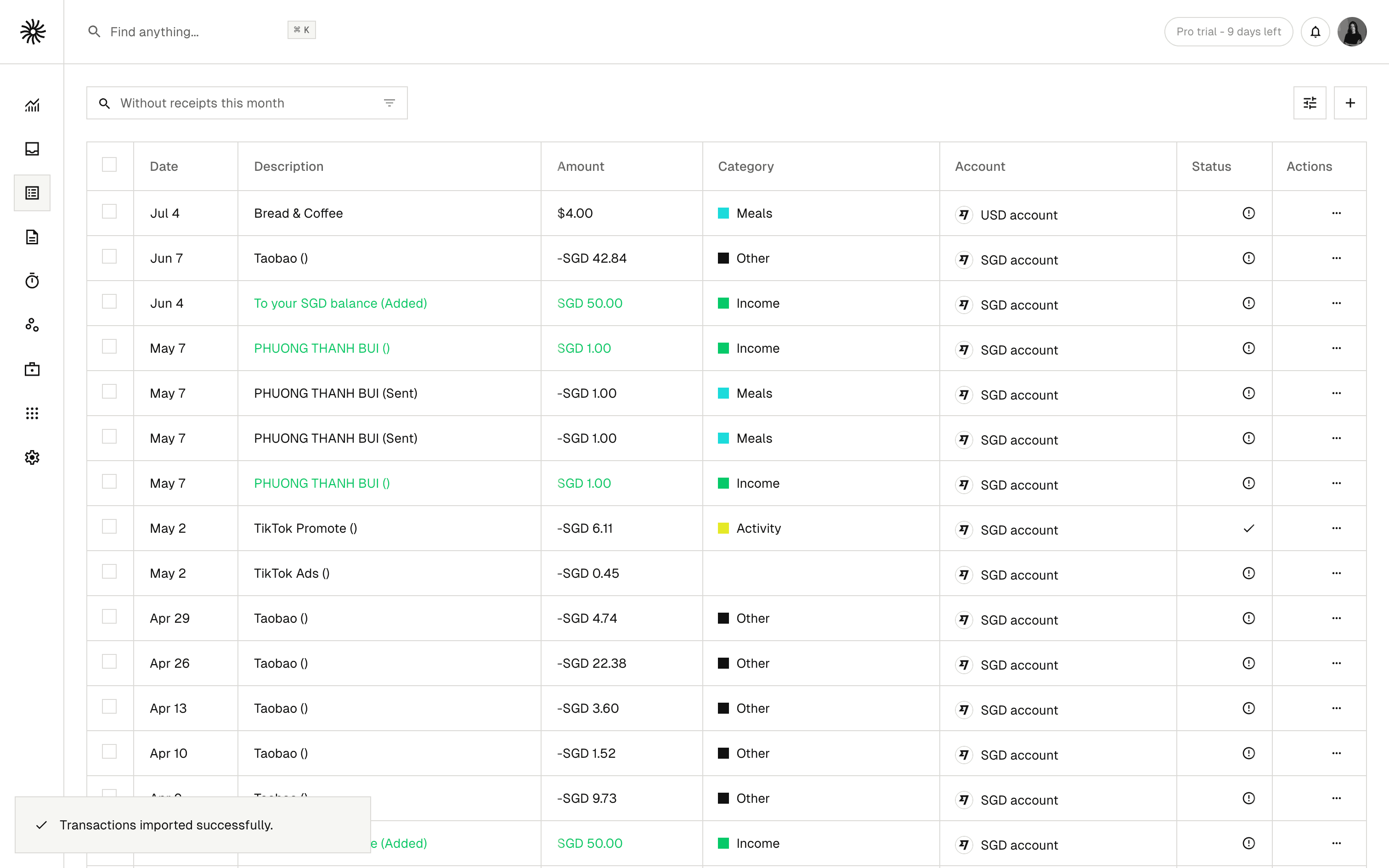Open actions menu for Jun 7 Taobao row

click(x=1336, y=258)
